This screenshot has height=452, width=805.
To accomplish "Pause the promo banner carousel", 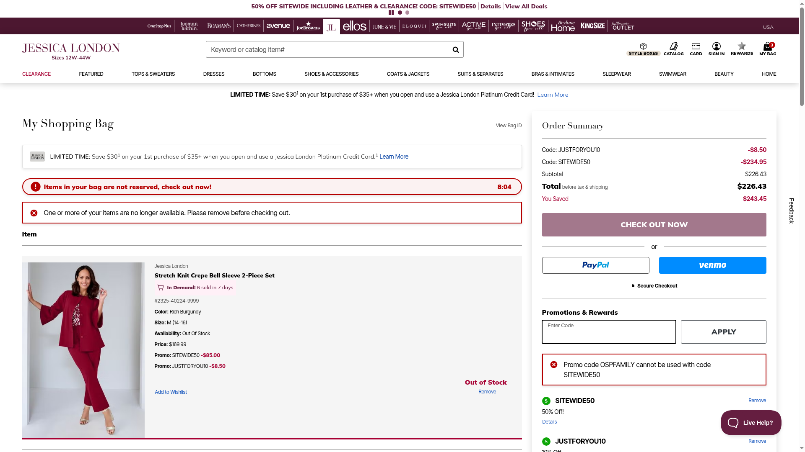I will point(391,13).
